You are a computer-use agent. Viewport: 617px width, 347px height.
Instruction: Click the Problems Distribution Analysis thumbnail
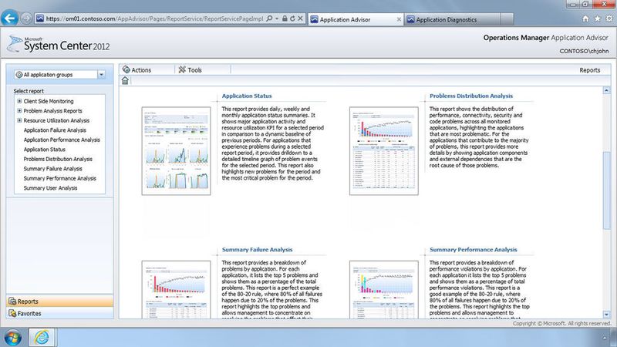point(383,150)
